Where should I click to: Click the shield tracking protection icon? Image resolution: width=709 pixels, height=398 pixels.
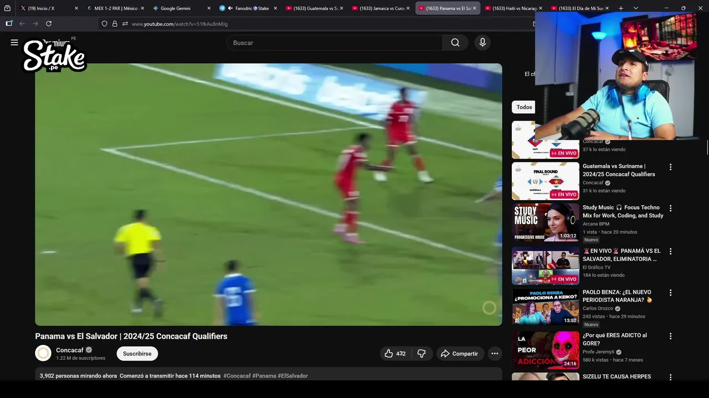[104, 24]
